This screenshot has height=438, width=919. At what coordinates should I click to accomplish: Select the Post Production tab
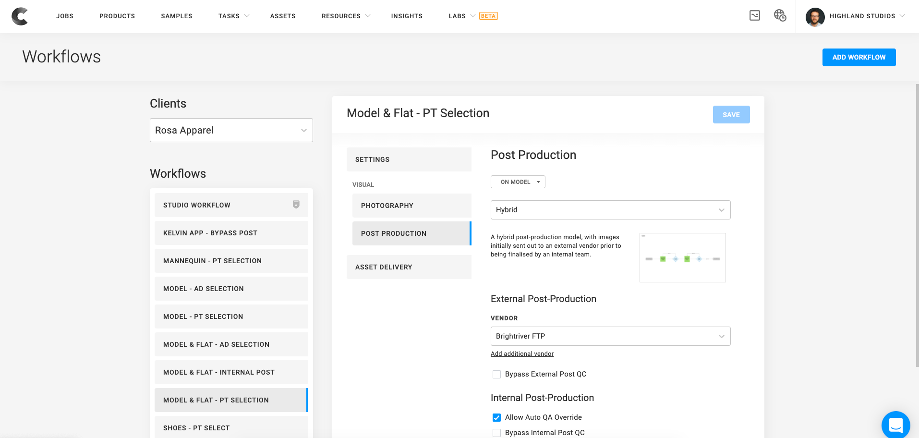click(x=412, y=233)
